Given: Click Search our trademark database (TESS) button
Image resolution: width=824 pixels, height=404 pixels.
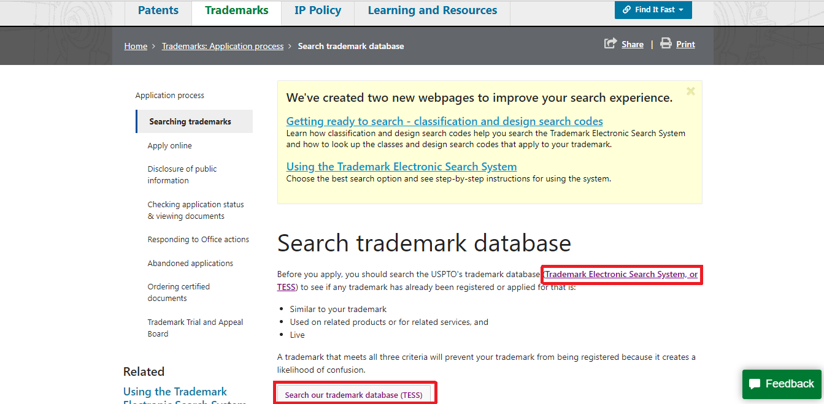Looking at the screenshot, I should (353, 395).
